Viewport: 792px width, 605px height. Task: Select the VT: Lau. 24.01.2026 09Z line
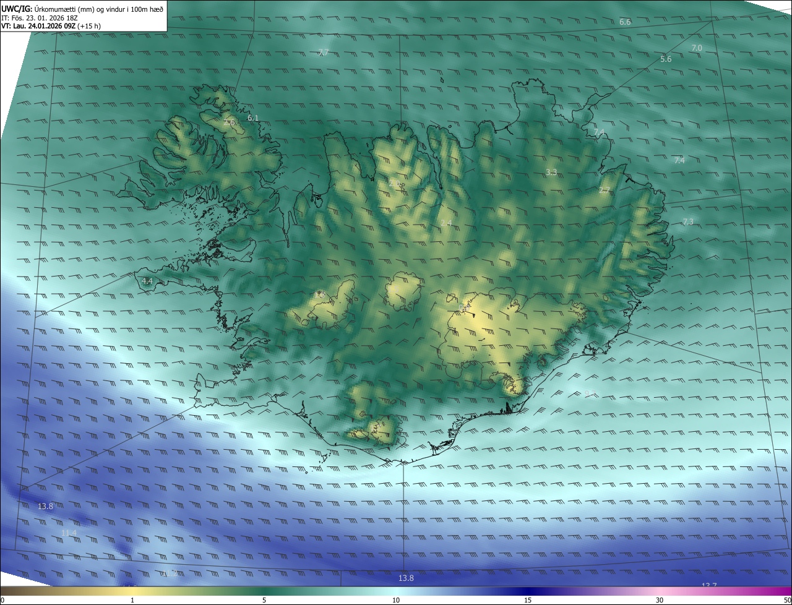[x=51, y=26]
